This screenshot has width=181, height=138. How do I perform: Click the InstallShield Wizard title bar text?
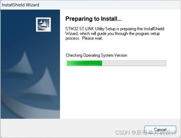(x=21, y=5)
